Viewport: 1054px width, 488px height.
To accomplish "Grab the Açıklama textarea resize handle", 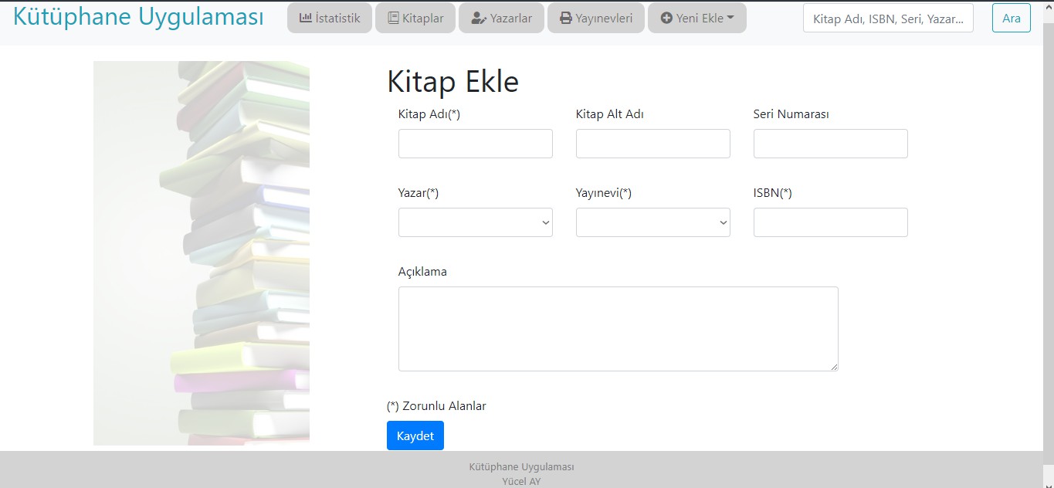I will 834,368.
